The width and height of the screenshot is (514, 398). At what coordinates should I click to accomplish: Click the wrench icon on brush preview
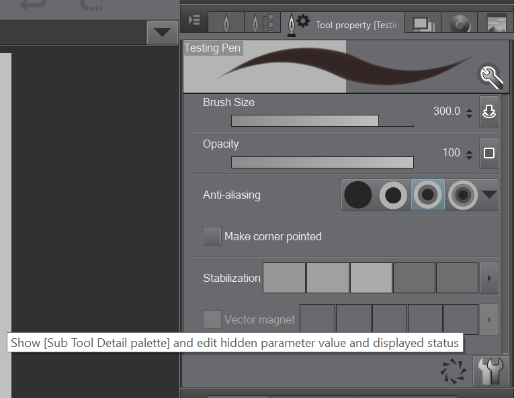[x=490, y=76]
